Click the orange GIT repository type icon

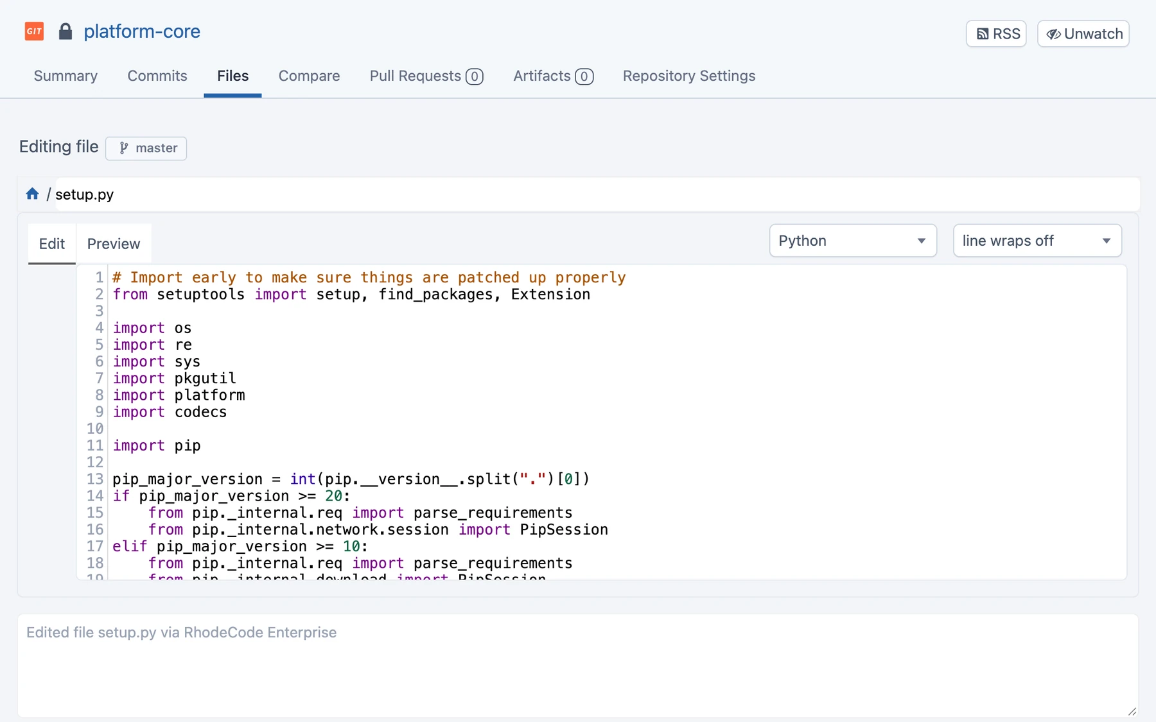coord(34,31)
